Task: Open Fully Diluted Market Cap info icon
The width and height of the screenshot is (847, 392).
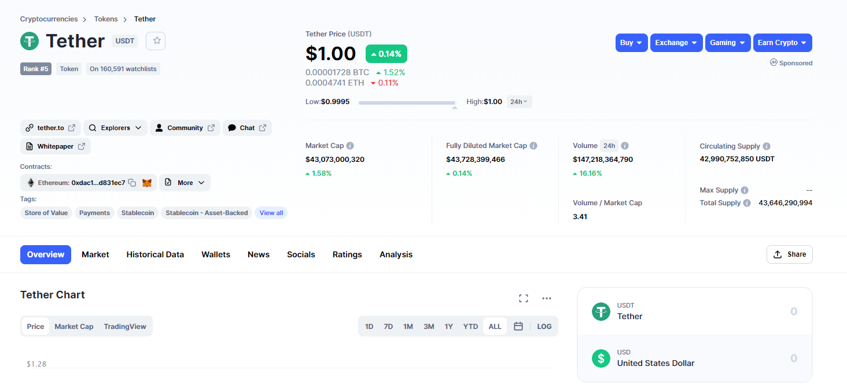Action: [533, 146]
